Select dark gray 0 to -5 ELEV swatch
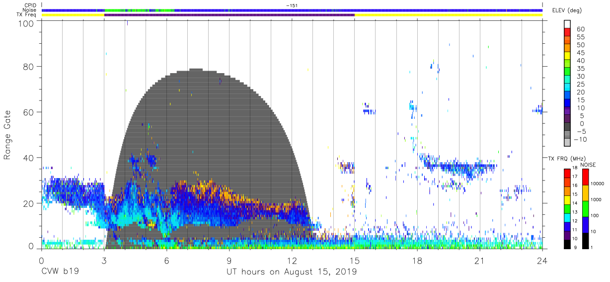The width and height of the screenshot is (610, 282). point(568,127)
